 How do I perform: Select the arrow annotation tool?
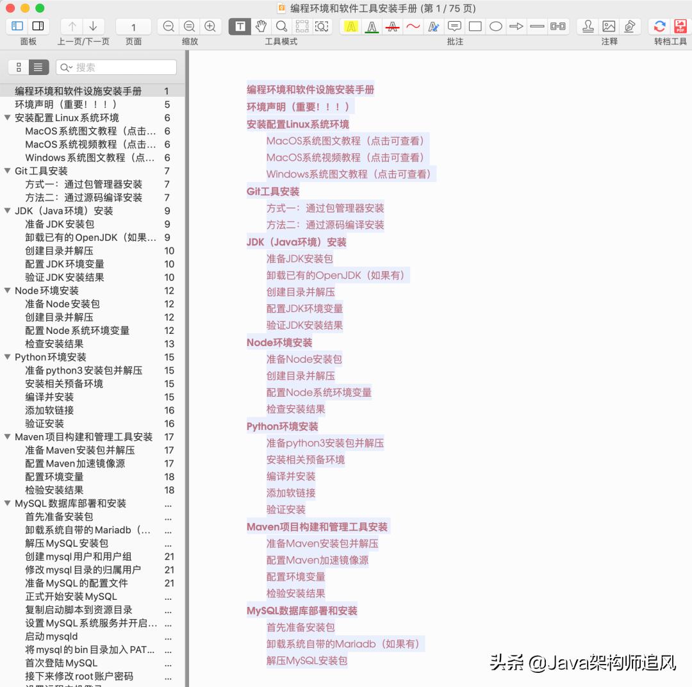[x=516, y=26]
